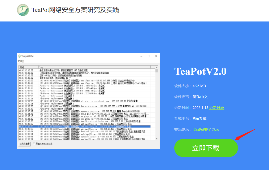The height and width of the screenshot is (170, 269).
Task: Click the log scrollbar up arrow
Action: (157, 67)
